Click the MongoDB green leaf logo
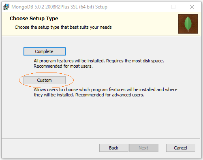Viewport: 203px width, 160px height. tap(188, 24)
